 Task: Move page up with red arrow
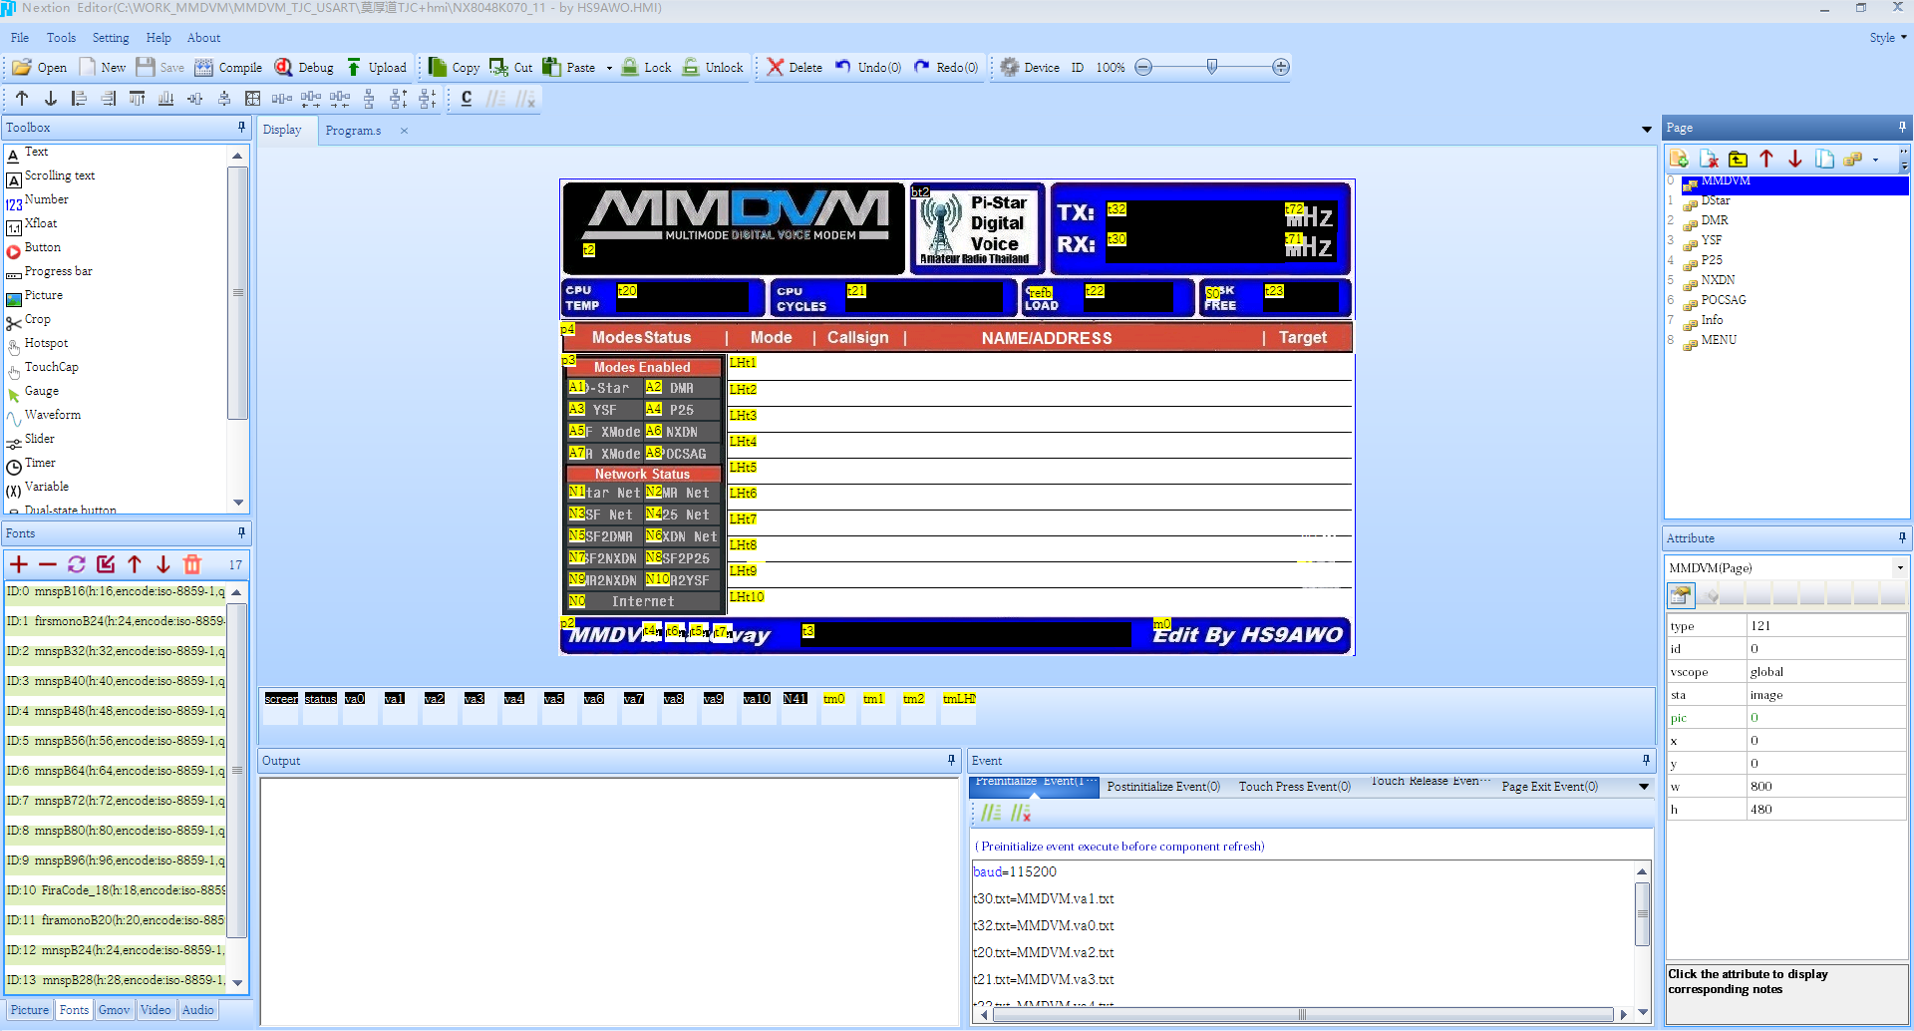pyautogui.click(x=1766, y=159)
